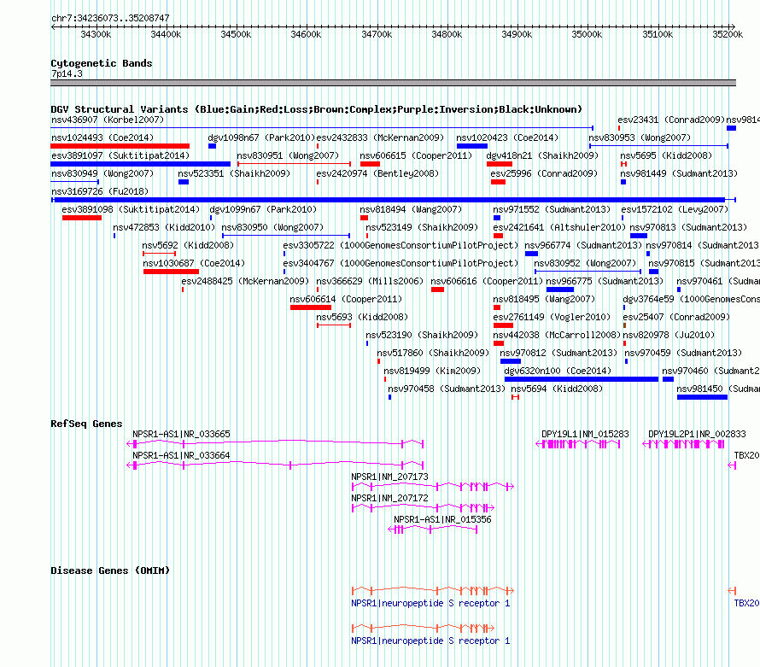Click the esv3404767 1000GenomesConsortiumPilotProject label
This screenshot has height=667, width=760.
click(400, 263)
